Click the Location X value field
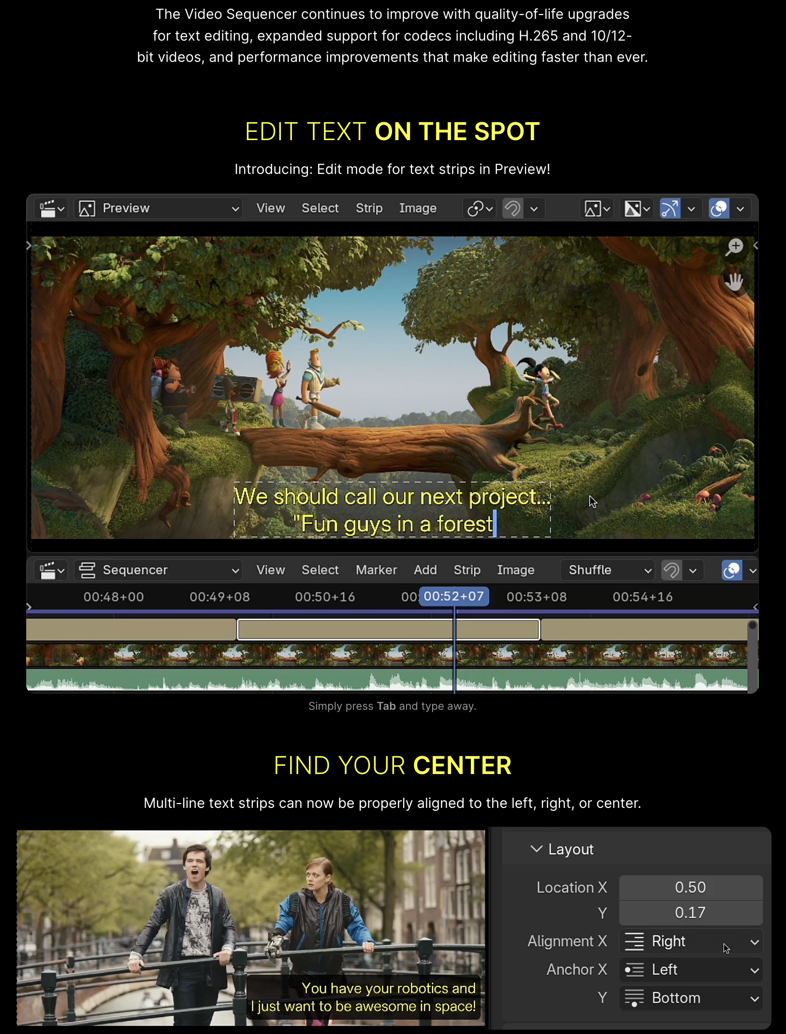This screenshot has width=786, height=1034. pyautogui.click(x=690, y=888)
